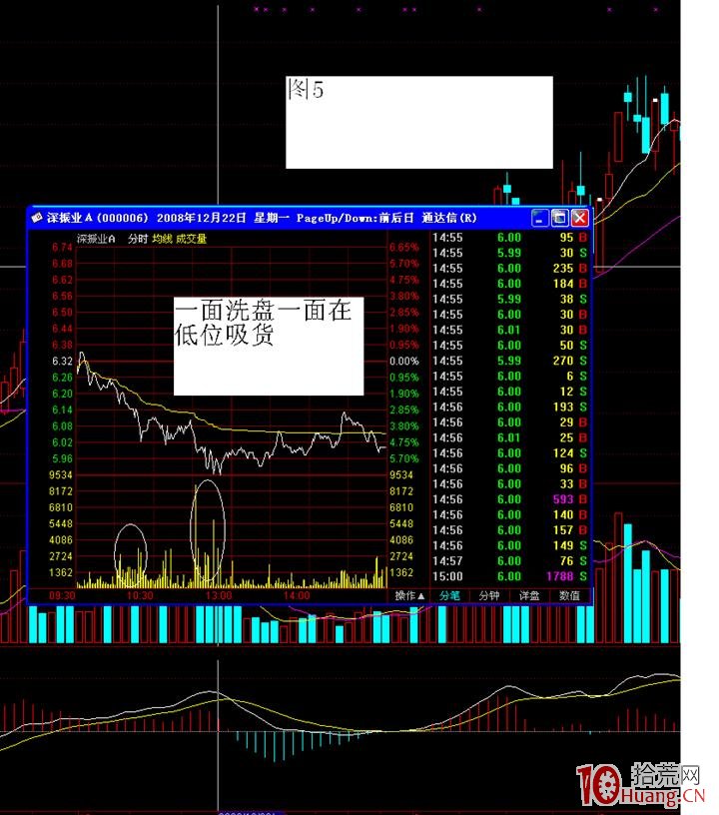The width and height of the screenshot is (719, 815).
Task: Select tick row 14:55 6.00 12 S
Action: click(x=509, y=392)
